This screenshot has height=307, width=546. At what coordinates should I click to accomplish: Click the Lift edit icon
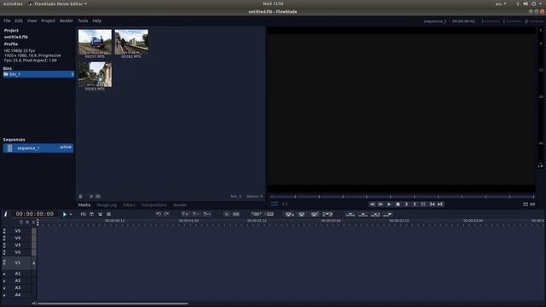[301, 214]
